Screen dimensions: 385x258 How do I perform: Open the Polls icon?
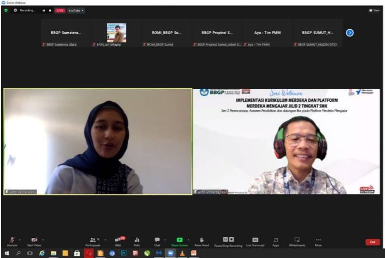coord(137,242)
